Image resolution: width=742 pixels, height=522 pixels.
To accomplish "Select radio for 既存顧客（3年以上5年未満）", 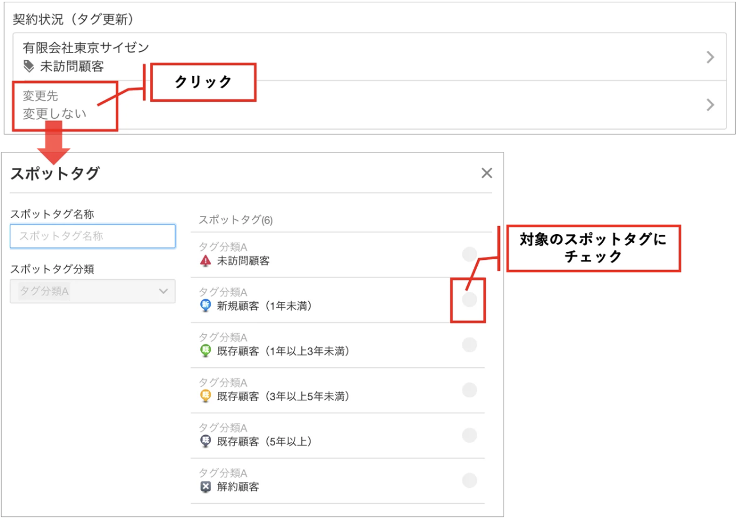I will 470,390.
